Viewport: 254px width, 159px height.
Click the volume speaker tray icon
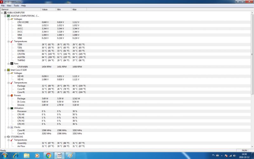pyautogui.click(x=235, y=156)
